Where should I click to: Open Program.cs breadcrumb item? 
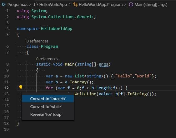18,5
